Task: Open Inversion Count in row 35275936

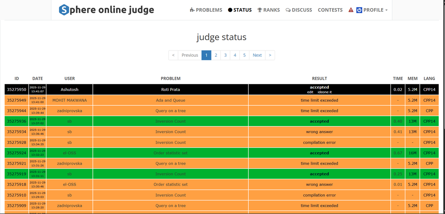Action: point(171,121)
